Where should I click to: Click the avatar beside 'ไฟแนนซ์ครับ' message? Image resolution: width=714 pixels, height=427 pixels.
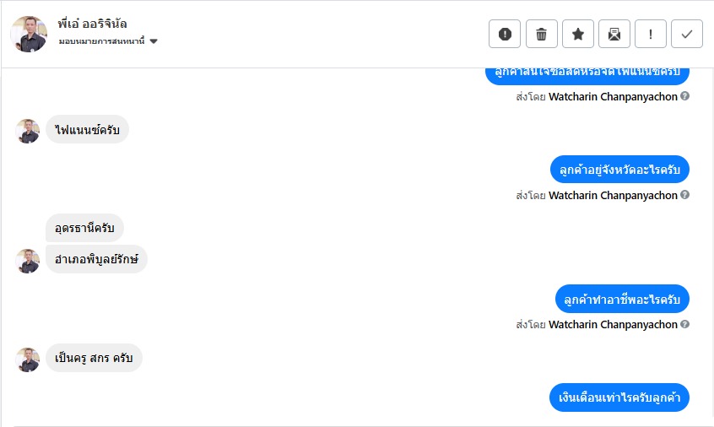pos(28,131)
